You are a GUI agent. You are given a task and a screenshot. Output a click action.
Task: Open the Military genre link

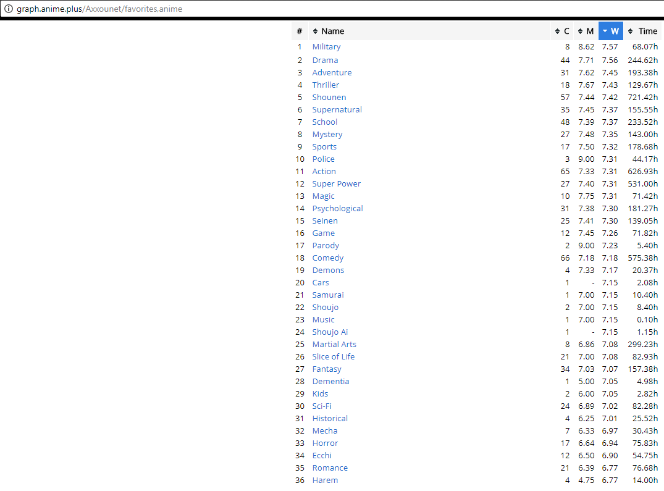click(x=326, y=46)
